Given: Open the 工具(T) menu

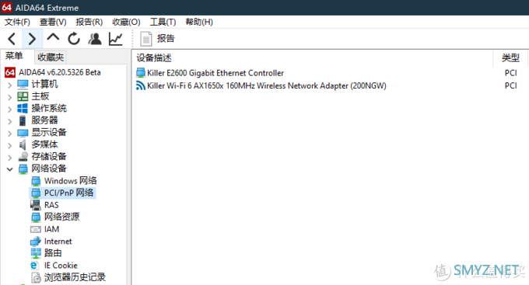Looking at the screenshot, I should 163,22.
